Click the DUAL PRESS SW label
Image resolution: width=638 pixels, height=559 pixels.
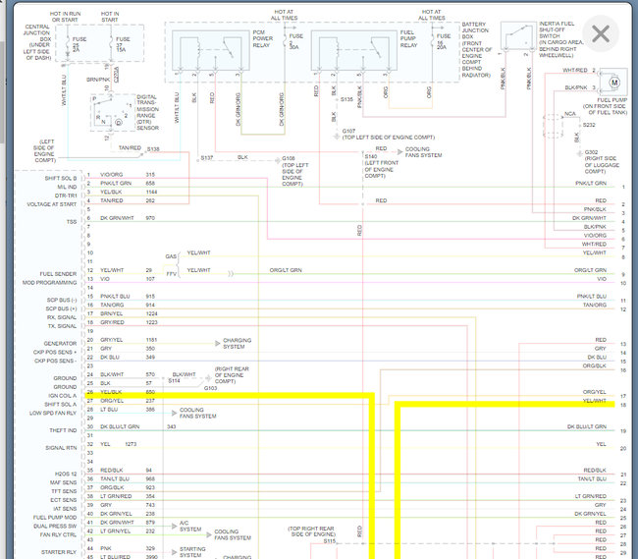coord(55,526)
